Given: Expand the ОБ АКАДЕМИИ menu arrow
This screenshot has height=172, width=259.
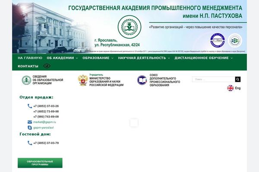Looking at the screenshot, I should click(x=77, y=58).
